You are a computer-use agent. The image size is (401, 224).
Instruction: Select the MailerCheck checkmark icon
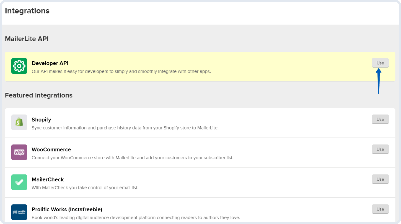pyautogui.click(x=19, y=182)
